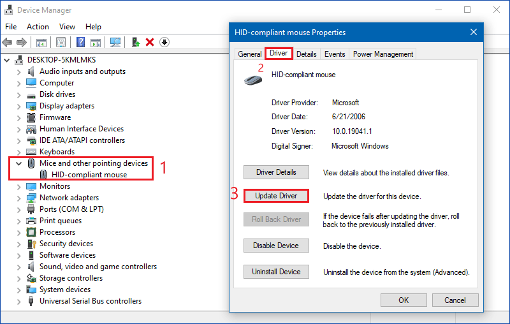510x324 pixels.
Task: Expand the System devices category
Action: (19, 290)
